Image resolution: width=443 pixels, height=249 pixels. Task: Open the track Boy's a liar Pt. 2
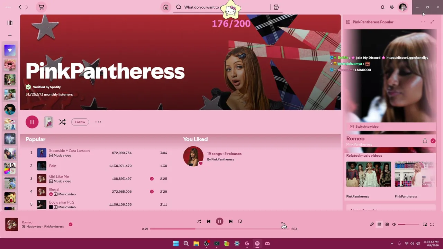[x=62, y=202]
